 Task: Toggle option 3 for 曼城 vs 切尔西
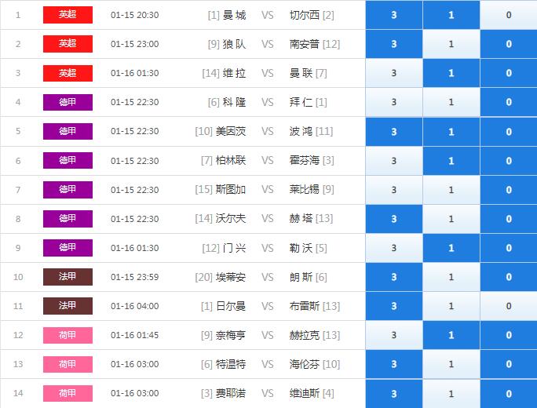[x=394, y=15]
